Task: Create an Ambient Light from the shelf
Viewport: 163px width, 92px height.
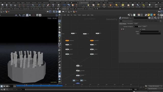Action: point(150,5)
